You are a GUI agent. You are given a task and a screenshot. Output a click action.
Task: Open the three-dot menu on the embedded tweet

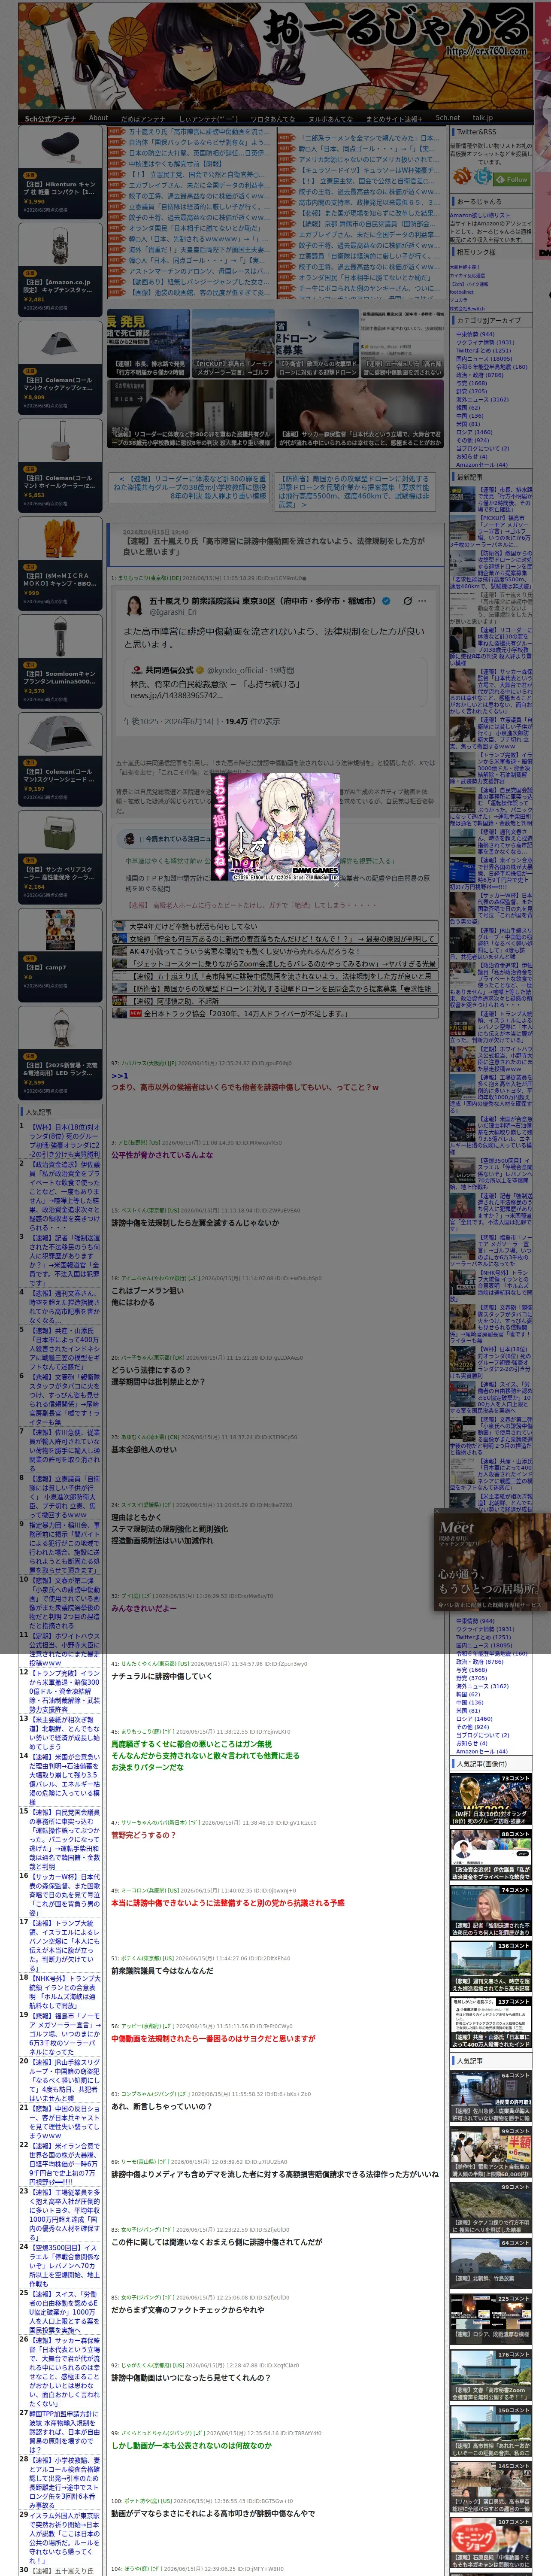422,601
